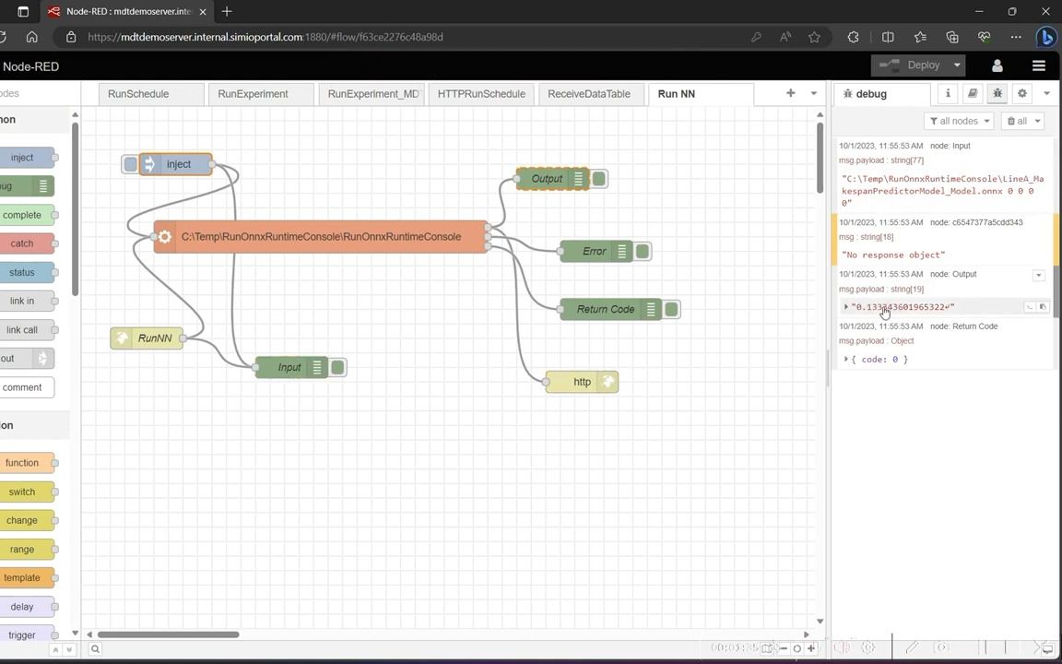The image size is (1062, 664).
Task: Add a new flow with the plus button
Action: (x=790, y=93)
